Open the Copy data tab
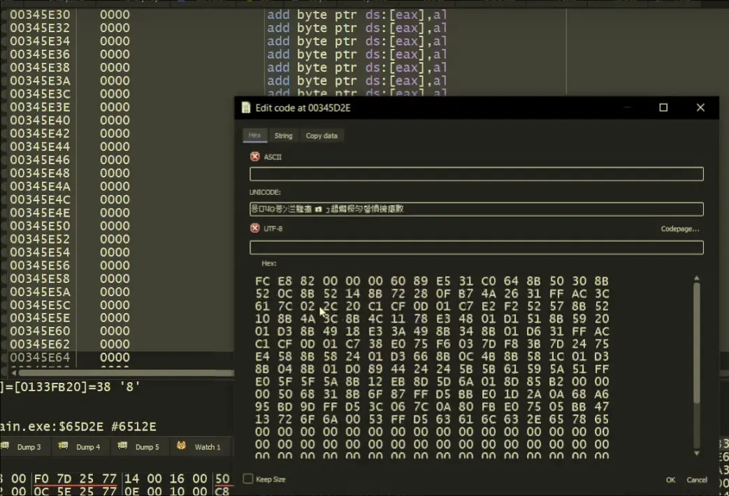 [322, 136]
